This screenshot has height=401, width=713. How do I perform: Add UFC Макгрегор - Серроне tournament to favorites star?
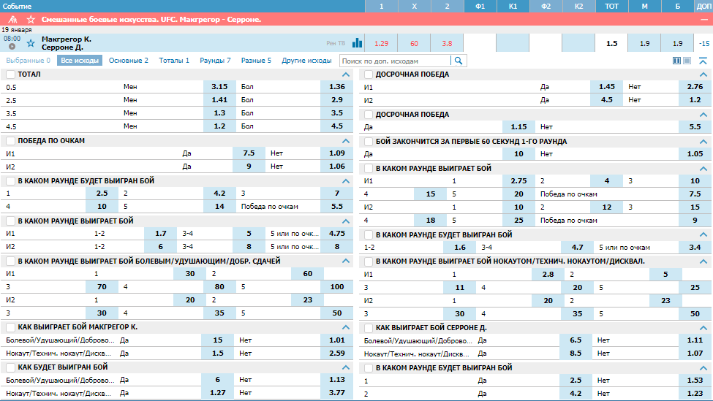pyautogui.click(x=31, y=20)
